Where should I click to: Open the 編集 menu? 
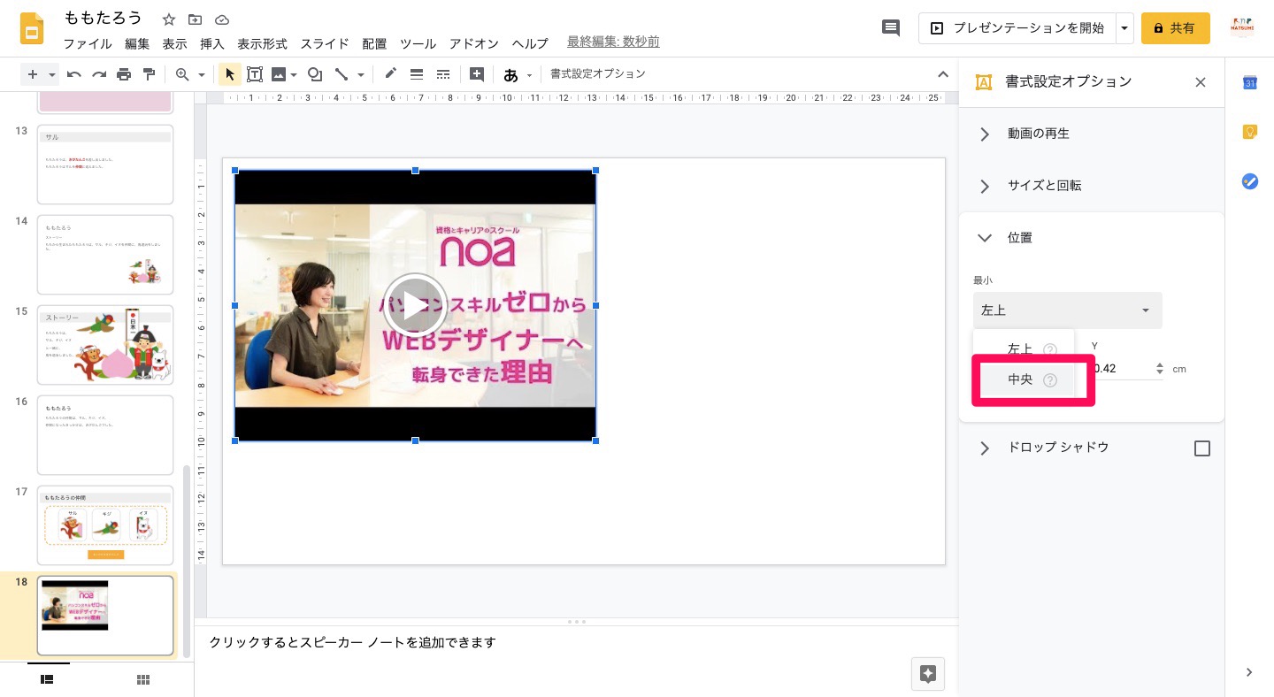pyautogui.click(x=137, y=43)
